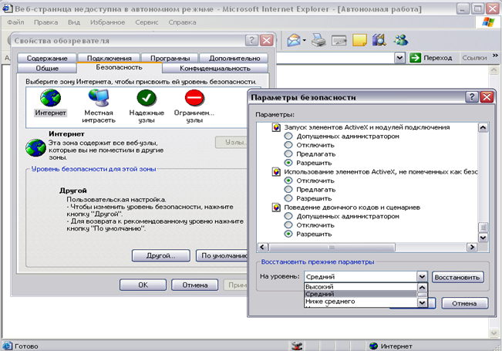Image resolution: width=502 pixels, height=351 pixels.
Task: Select Отключить under Запуск элементов ActiveX
Action: tap(289, 144)
